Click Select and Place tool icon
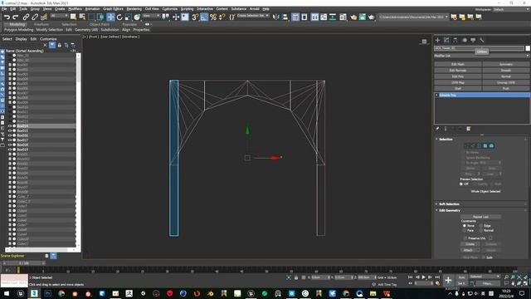531x299 pixels. 137,17
